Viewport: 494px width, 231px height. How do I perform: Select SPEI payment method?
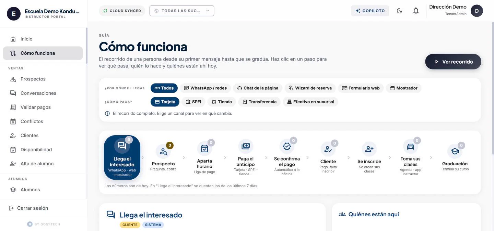tap(193, 102)
